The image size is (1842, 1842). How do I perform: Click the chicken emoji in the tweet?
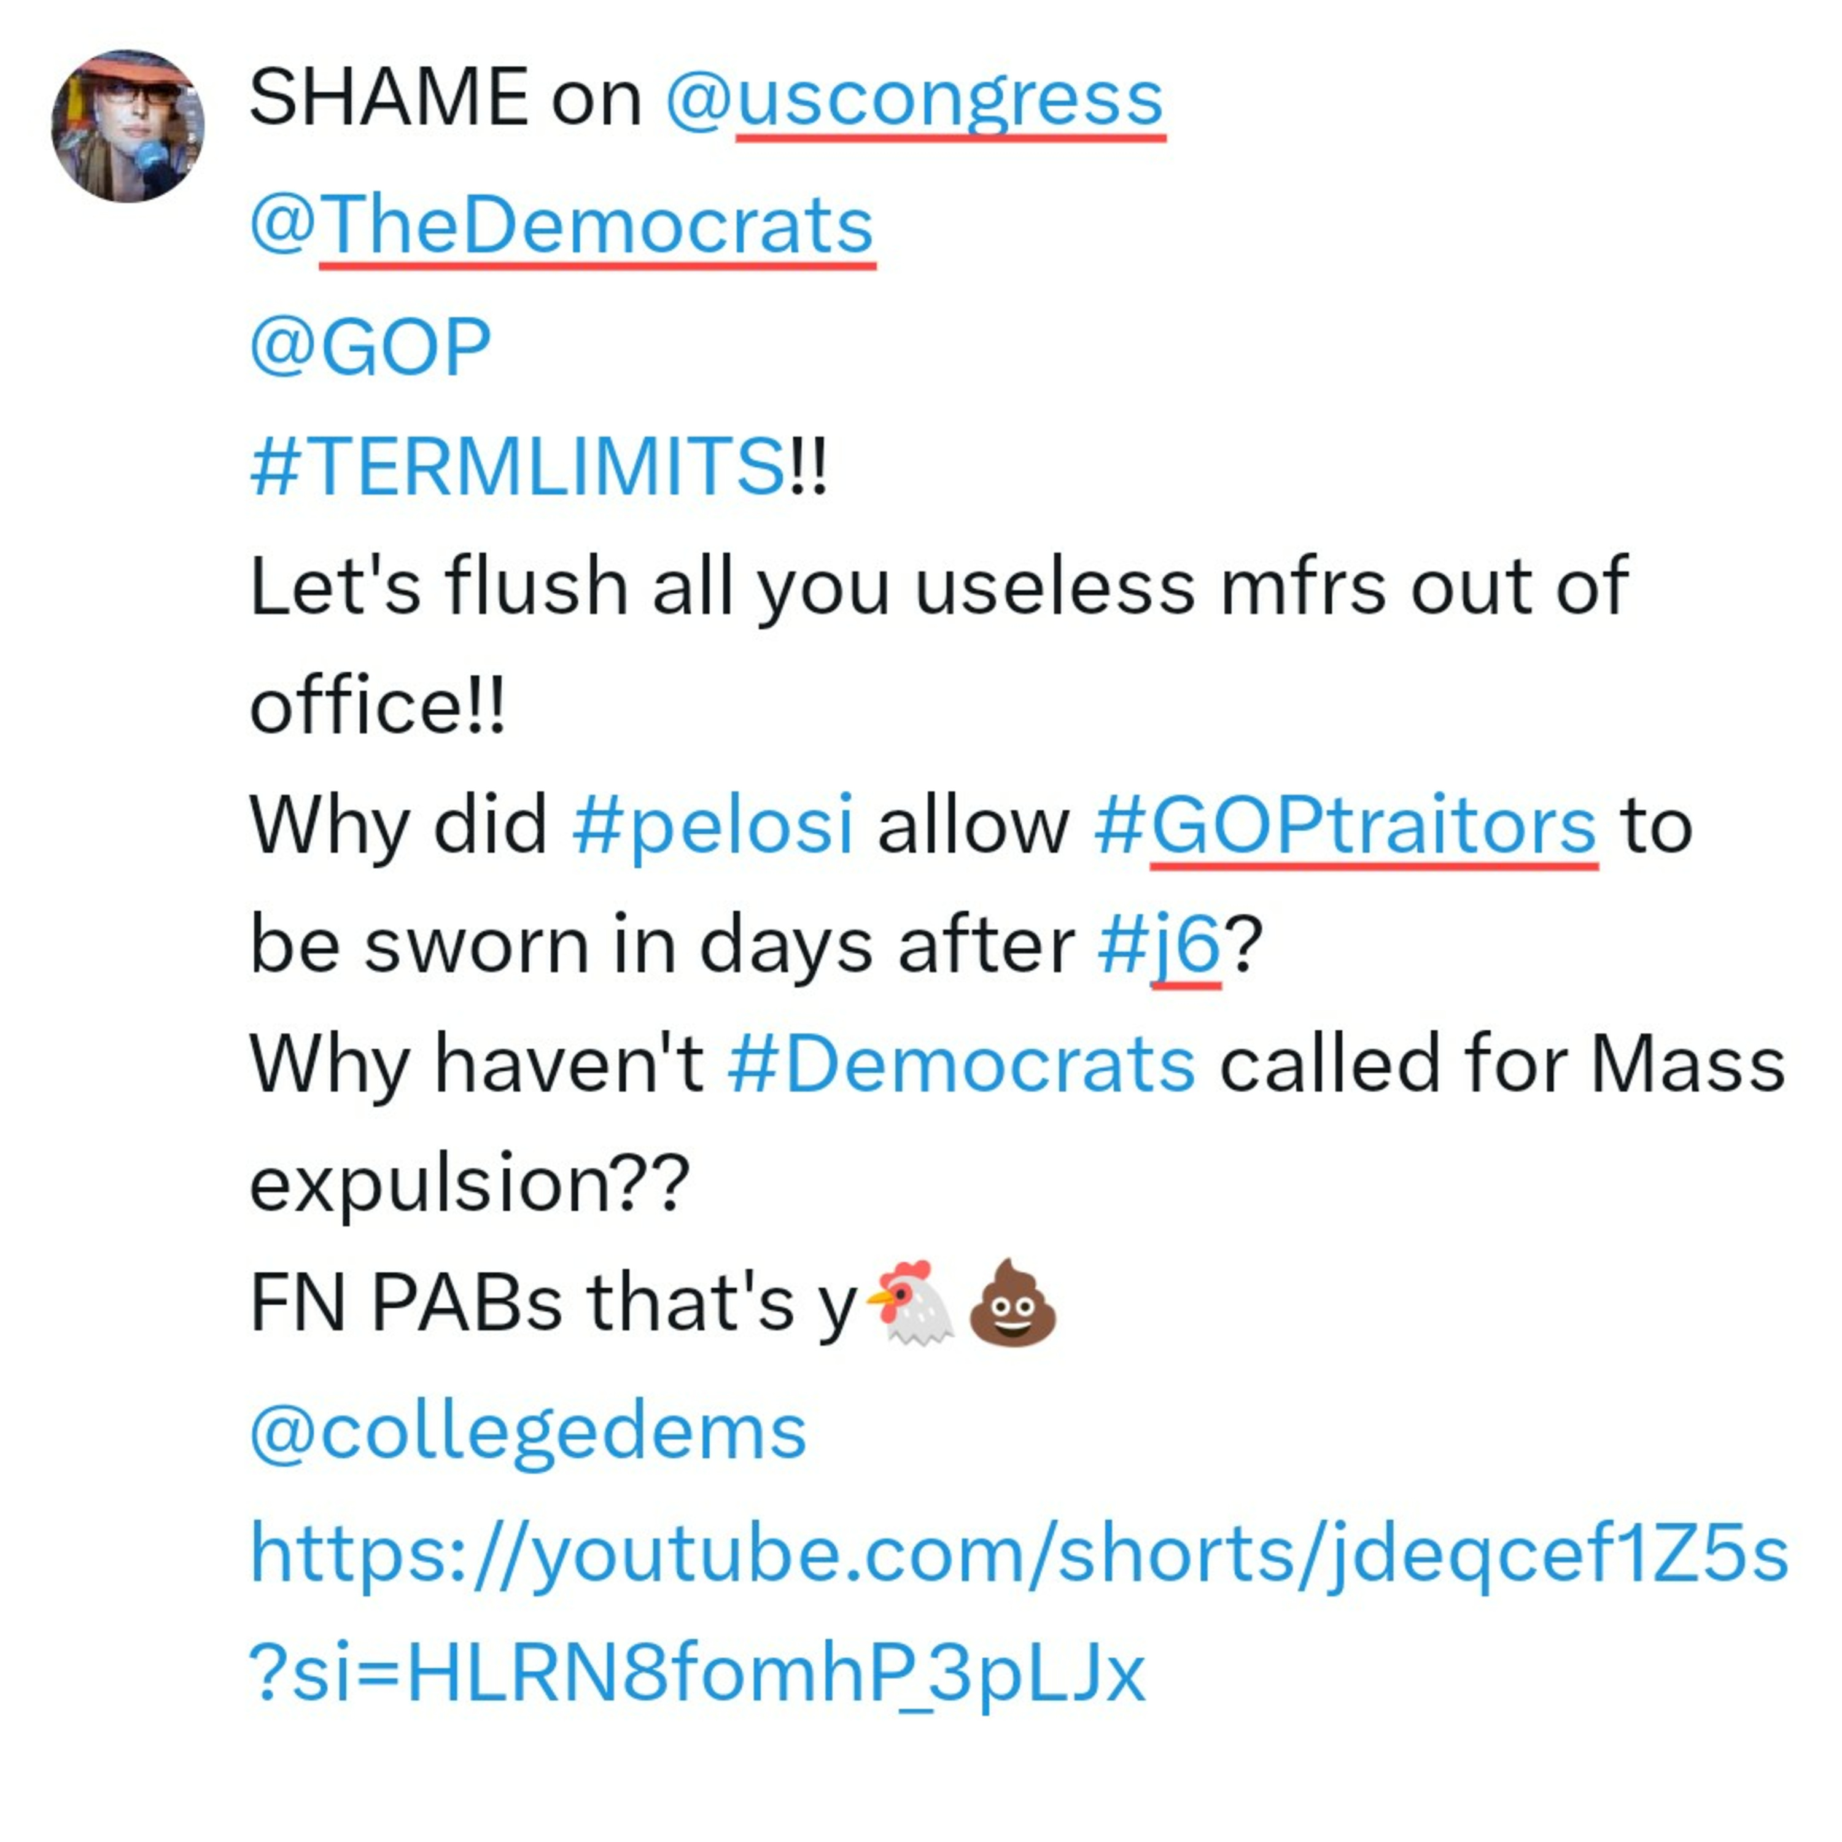click(911, 1304)
